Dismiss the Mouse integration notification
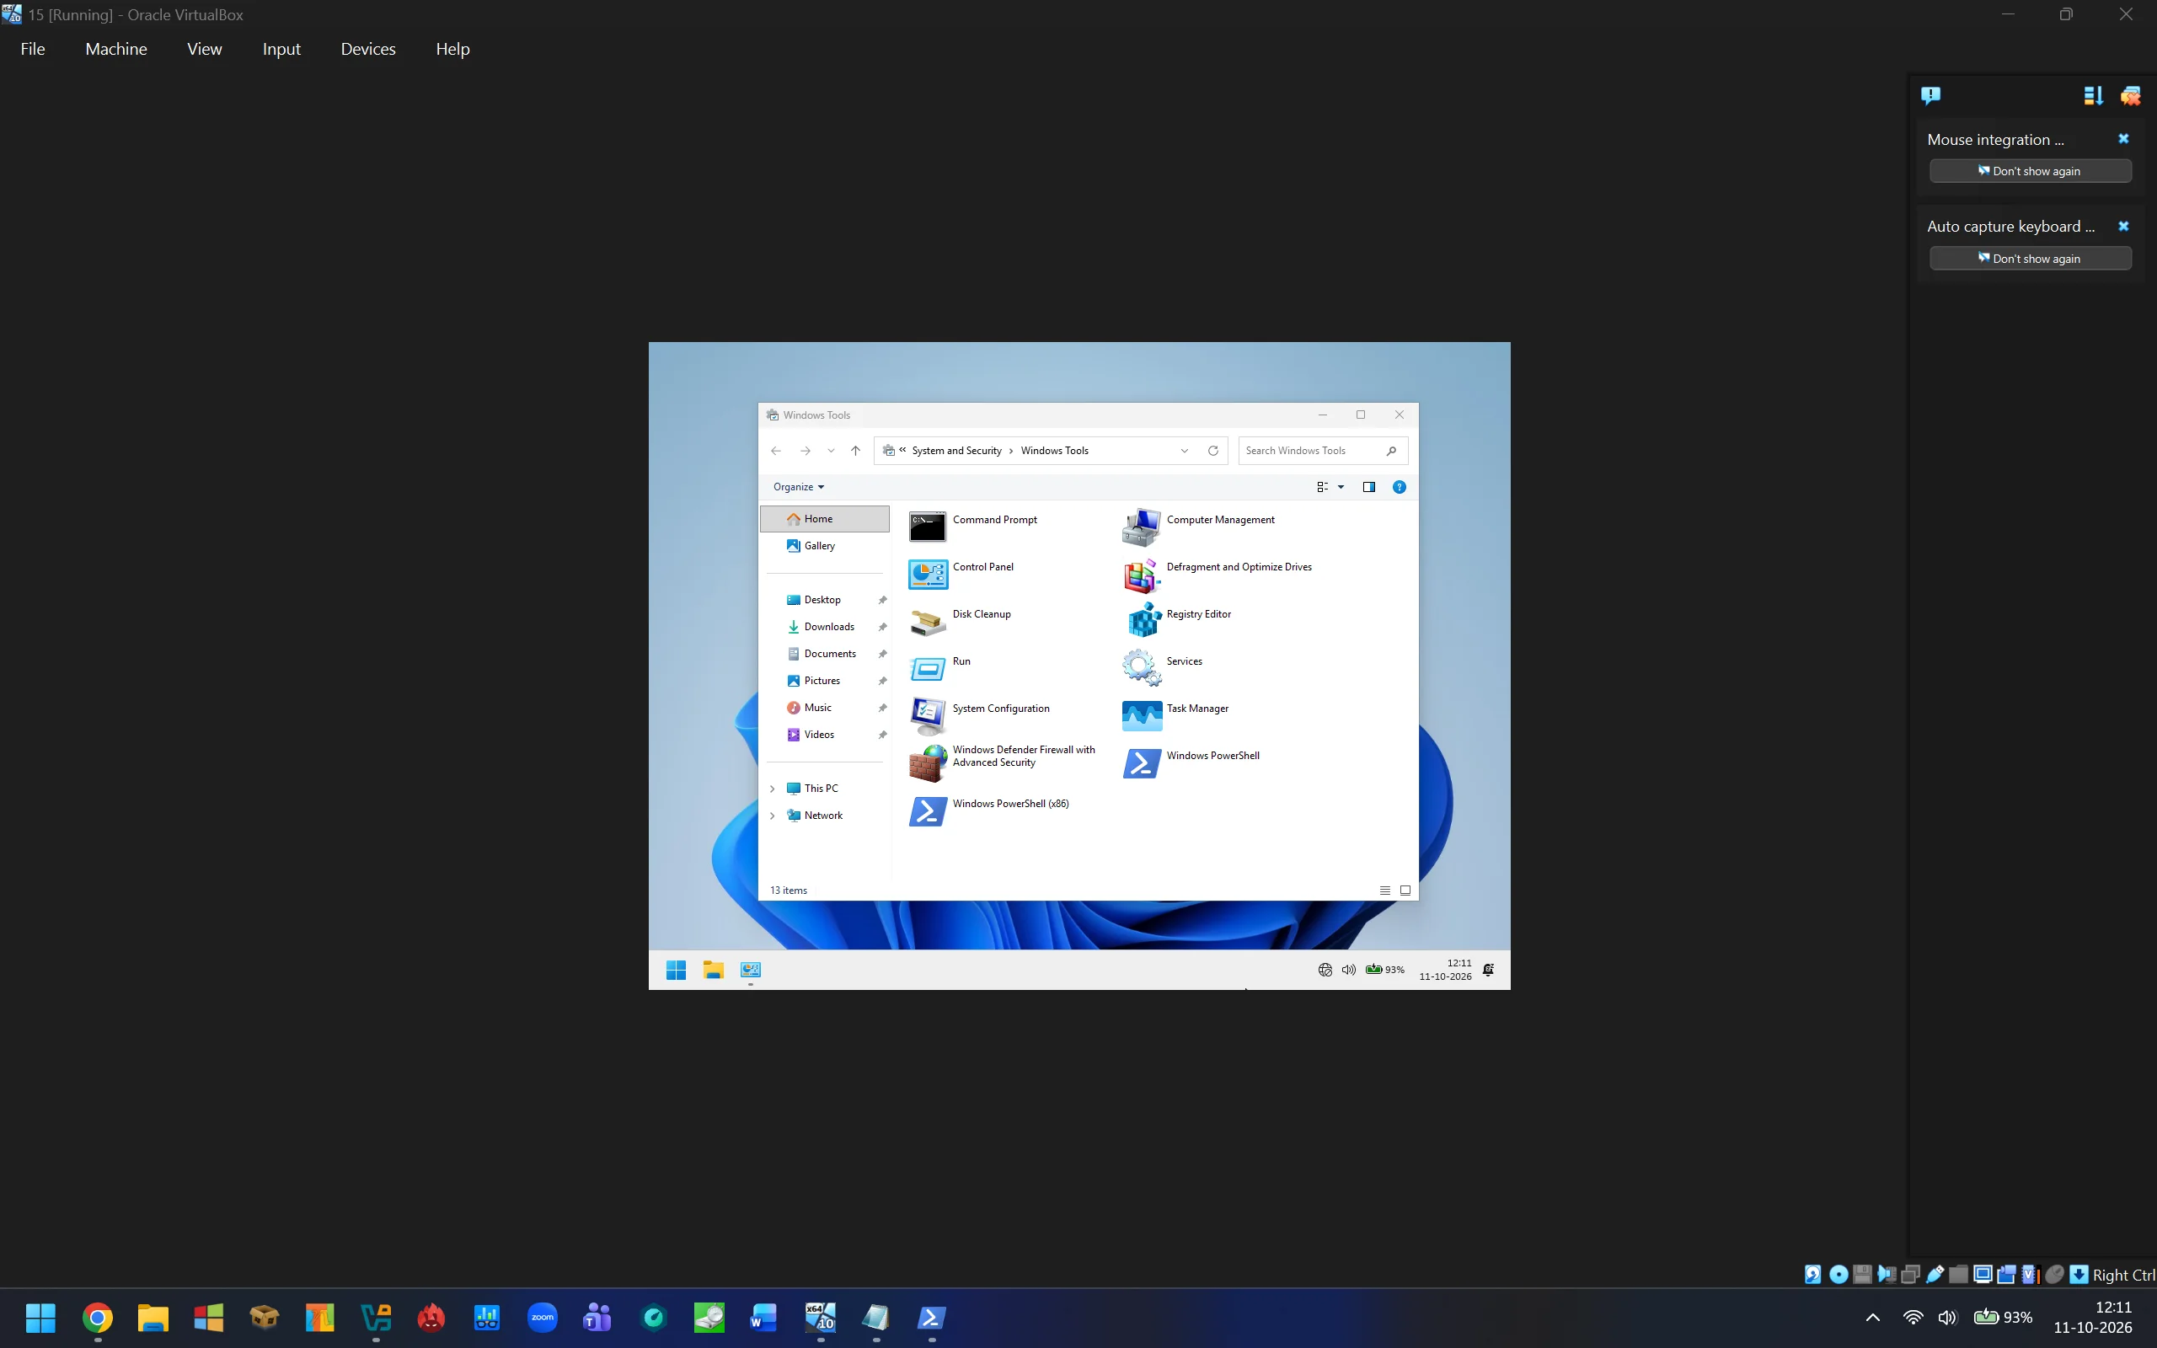The height and width of the screenshot is (1348, 2157). pyautogui.click(x=2122, y=139)
